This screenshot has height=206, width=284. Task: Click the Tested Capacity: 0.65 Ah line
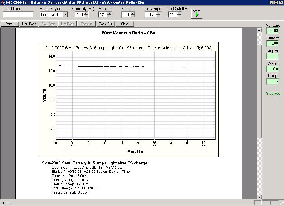(x=70, y=192)
